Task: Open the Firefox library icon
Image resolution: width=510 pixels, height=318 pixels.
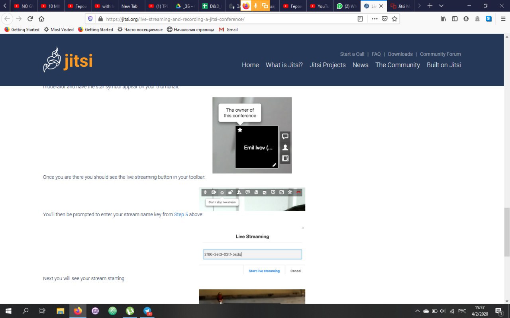Action: pyautogui.click(x=443, y=19)
